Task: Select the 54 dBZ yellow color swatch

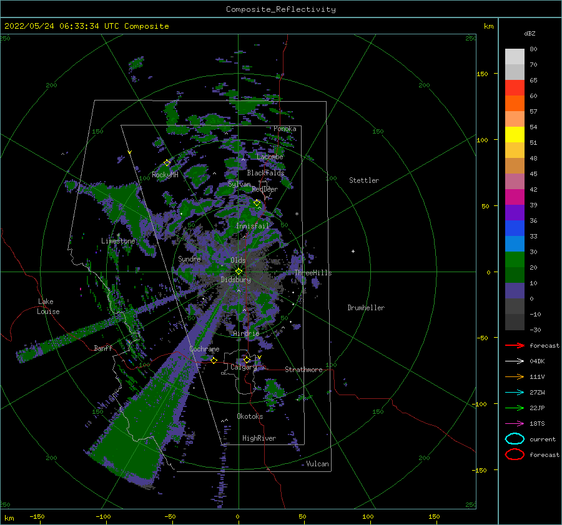Action: click(515, 134)
